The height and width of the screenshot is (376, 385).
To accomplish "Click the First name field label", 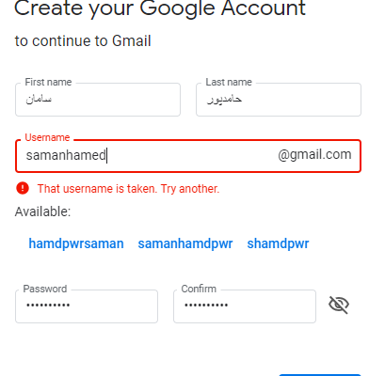I will pyautogui.click(x=48, y=82).
